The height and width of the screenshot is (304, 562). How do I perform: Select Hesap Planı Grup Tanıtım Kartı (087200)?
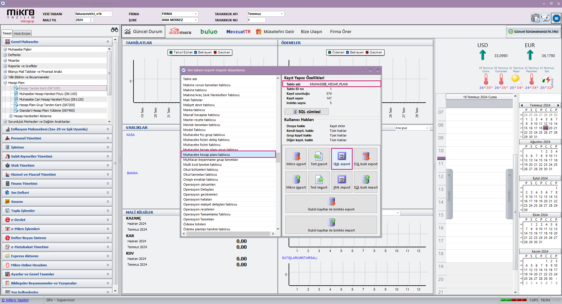tap(47, 105)
